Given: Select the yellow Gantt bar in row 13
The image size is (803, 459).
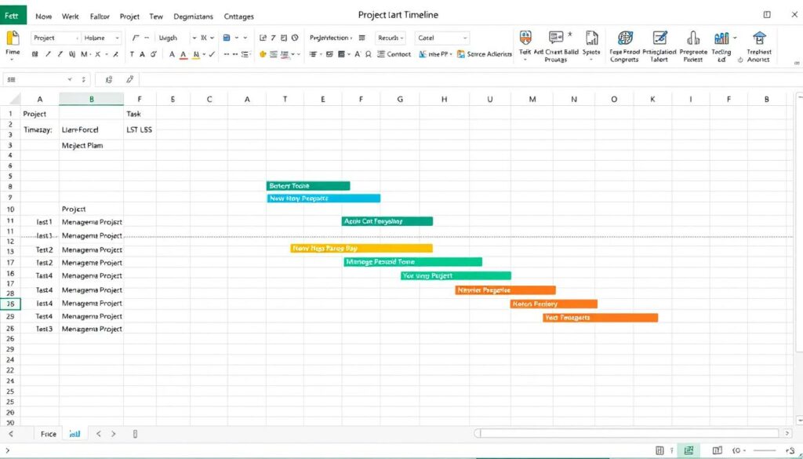Looking at the screenshot, I should tap(362, 249).
